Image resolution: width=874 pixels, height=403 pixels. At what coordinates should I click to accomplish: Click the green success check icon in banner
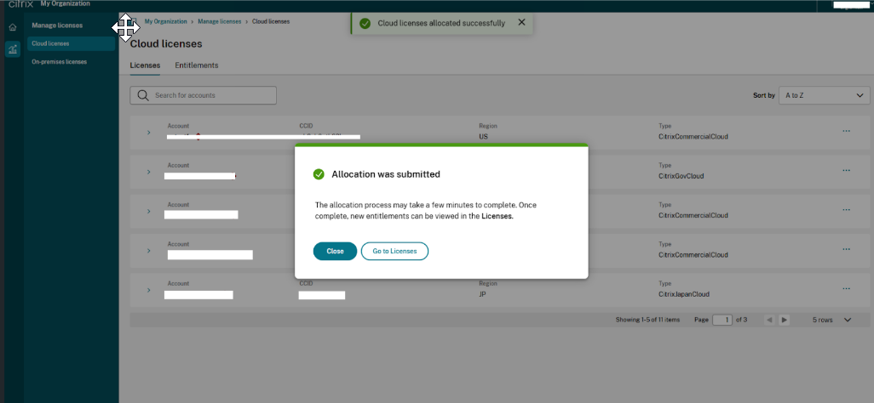tap(365, 23)
